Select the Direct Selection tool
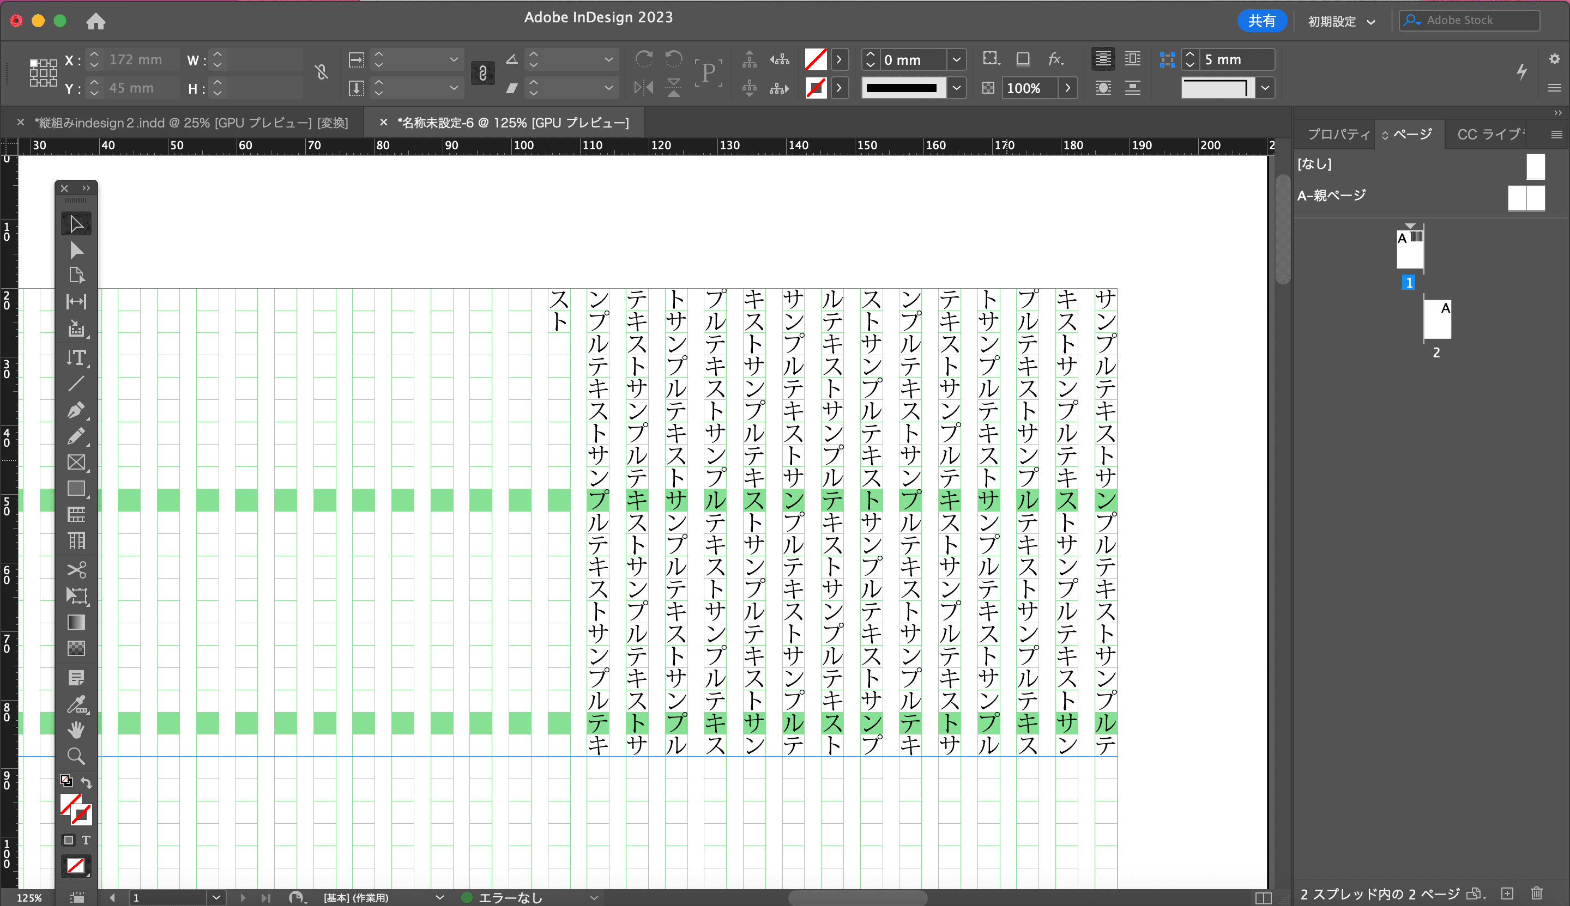This screenshot has height=906, width=1570. (x=76, y=250)
